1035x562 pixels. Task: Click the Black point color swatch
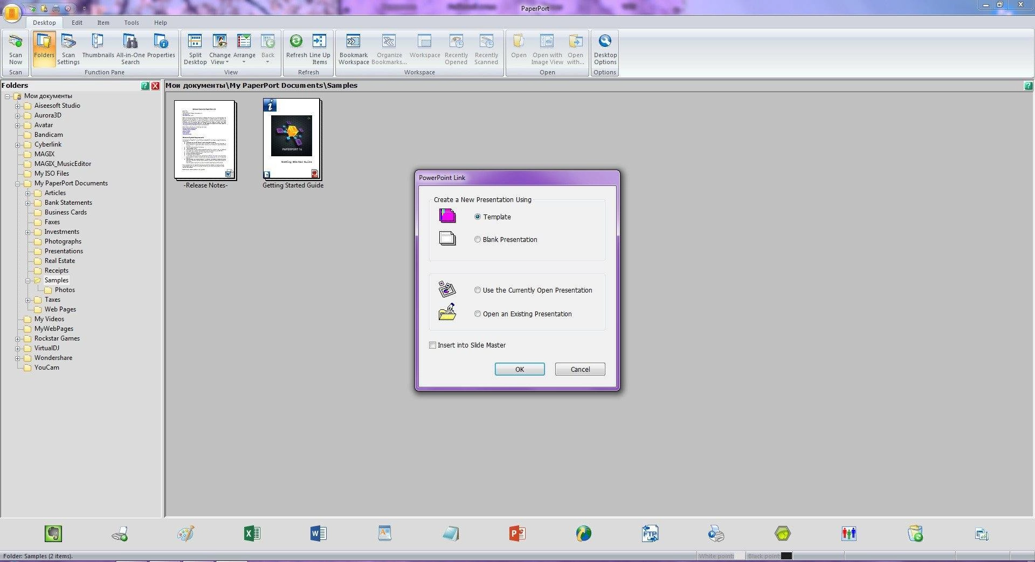pyautogui.click(x=786, y=556)
